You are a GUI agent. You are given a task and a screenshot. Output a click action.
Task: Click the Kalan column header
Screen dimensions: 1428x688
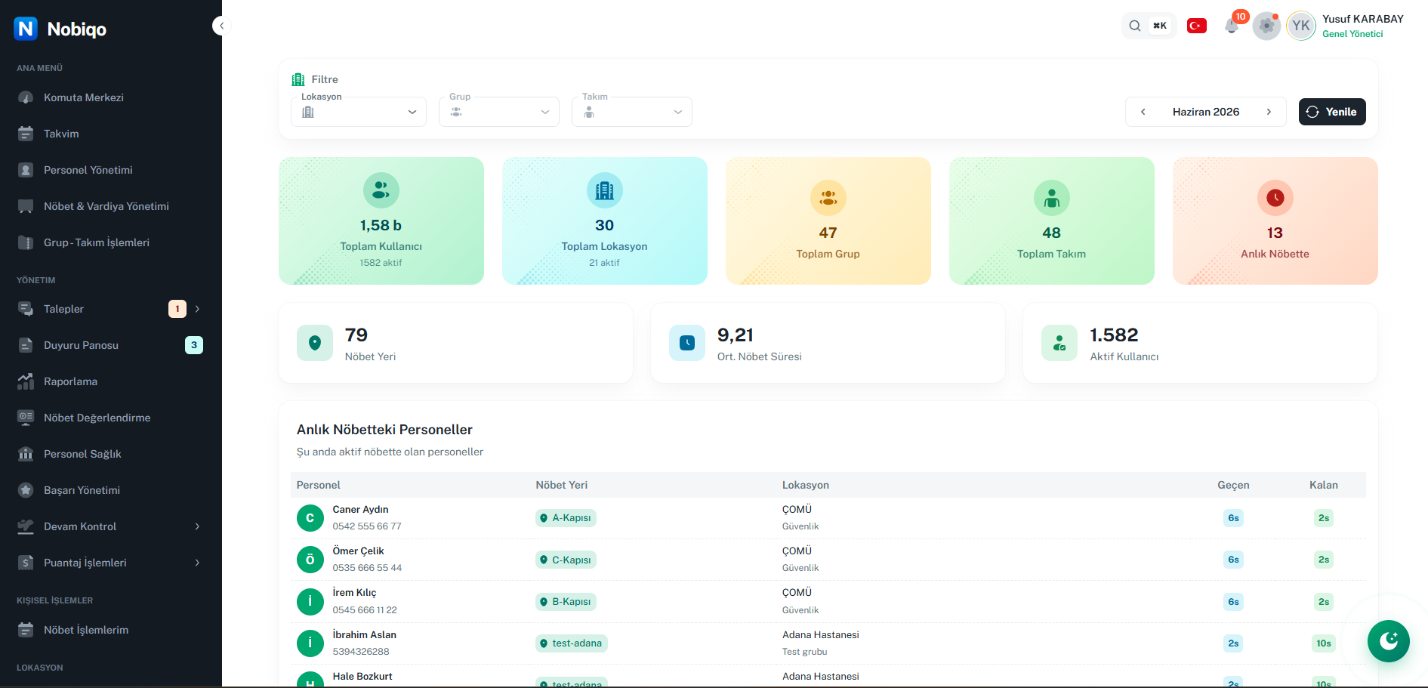click(x=1324, y=485)
